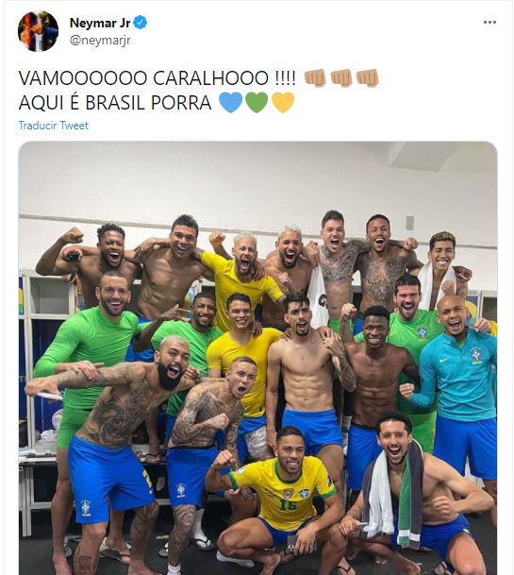This screenshot has height=575, width=514.
Task: Open the Neymar Jr display name link
Action: point(100,23)
